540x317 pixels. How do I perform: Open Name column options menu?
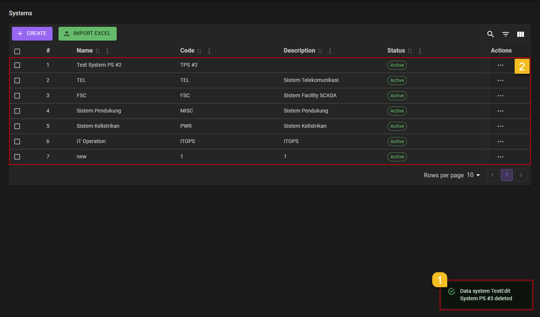pos(107,51)
